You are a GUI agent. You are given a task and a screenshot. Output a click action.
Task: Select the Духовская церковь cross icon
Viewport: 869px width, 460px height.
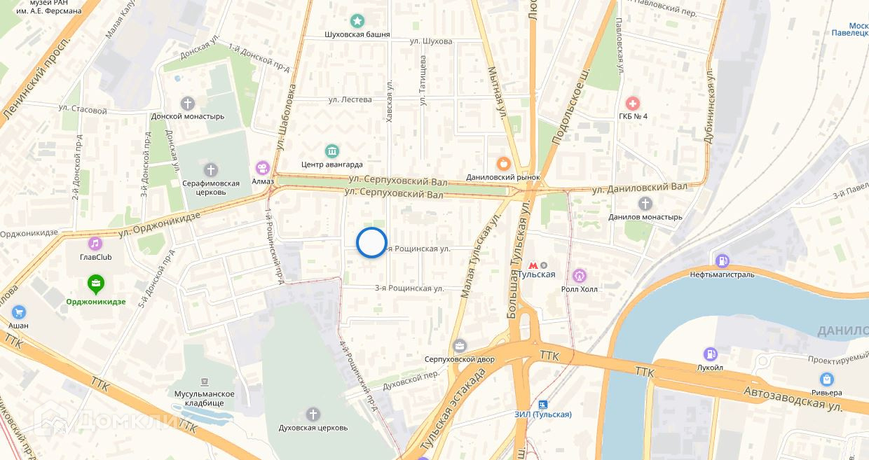point(313,414)
